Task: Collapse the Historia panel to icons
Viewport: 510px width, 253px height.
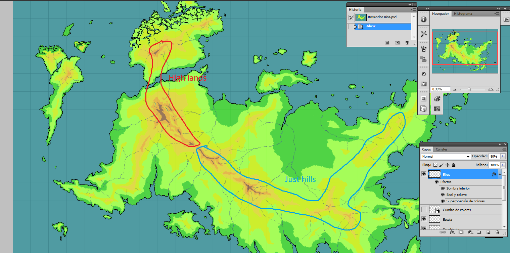Action: tap(410, 4)
